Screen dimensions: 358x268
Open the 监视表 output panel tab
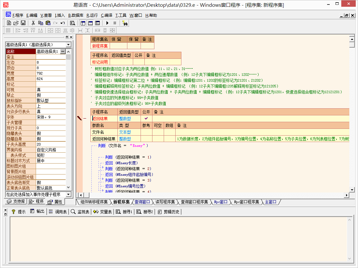click(80, 212)
